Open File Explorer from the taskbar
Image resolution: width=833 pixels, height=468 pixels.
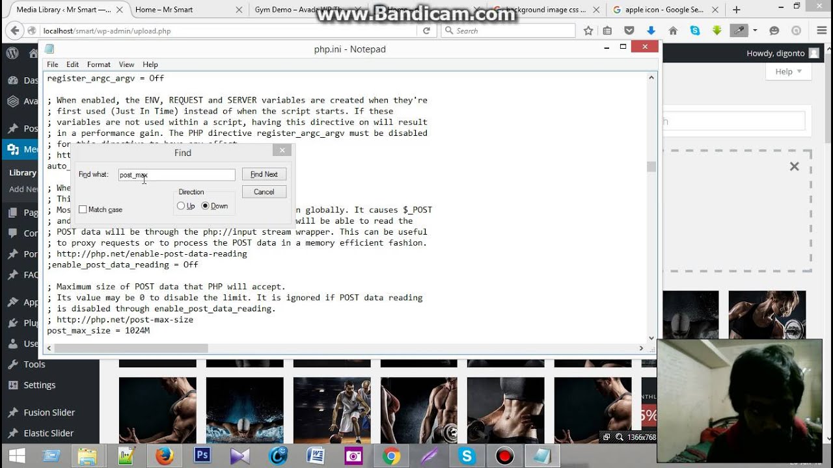[x=87, y=456]
